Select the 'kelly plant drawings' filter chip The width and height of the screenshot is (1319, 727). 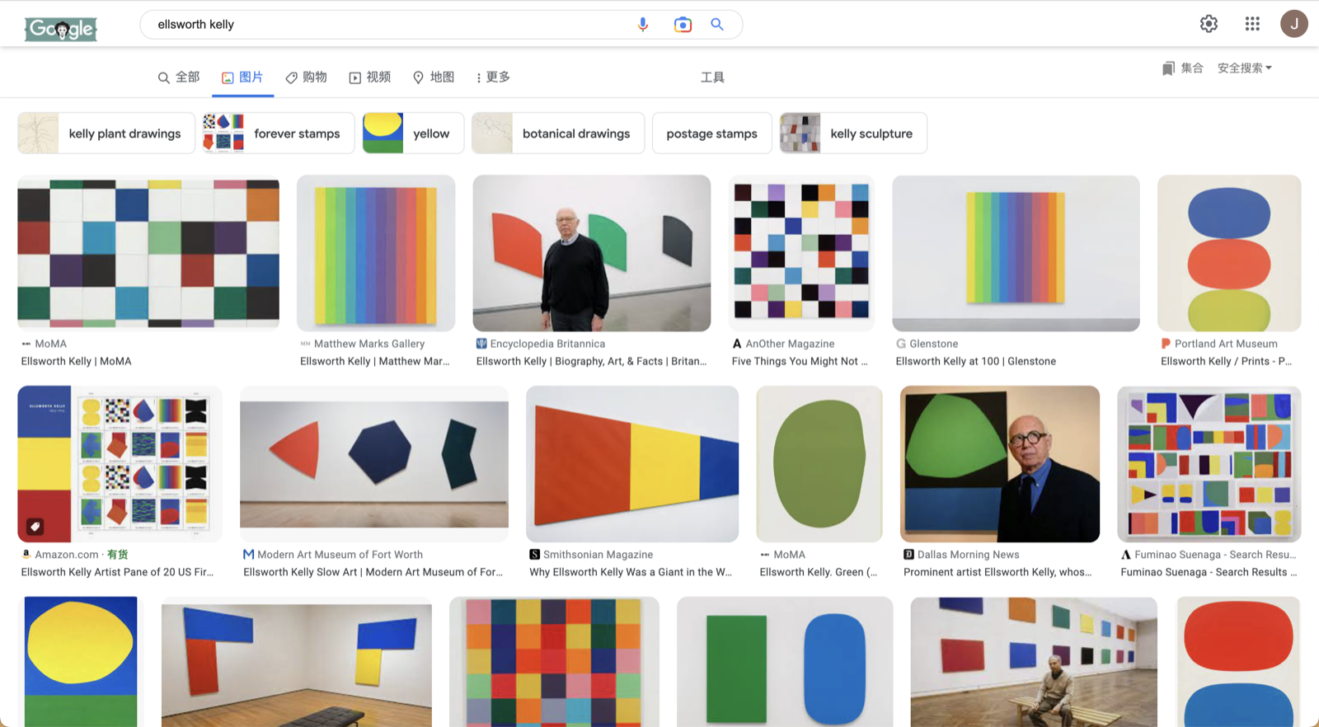[106, 134]
